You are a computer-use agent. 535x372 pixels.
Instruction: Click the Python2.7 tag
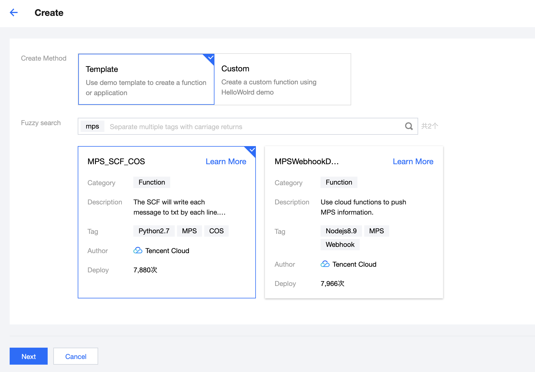tap(154, 231)
